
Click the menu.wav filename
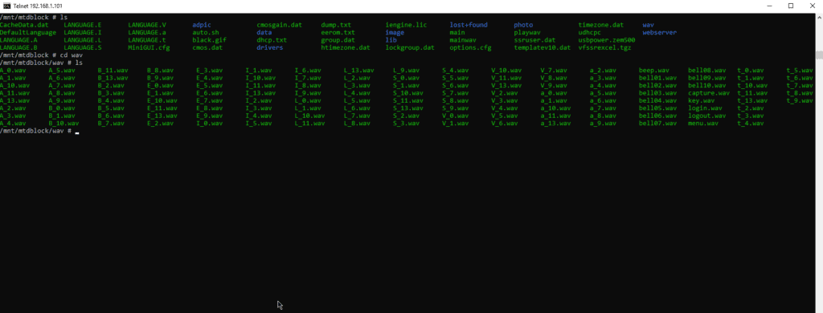point(702,124)
